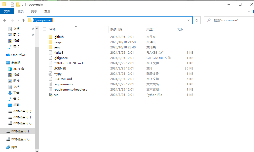Open the roop folder
Viewport: 254px width, 152px height.
coord(57,42)
